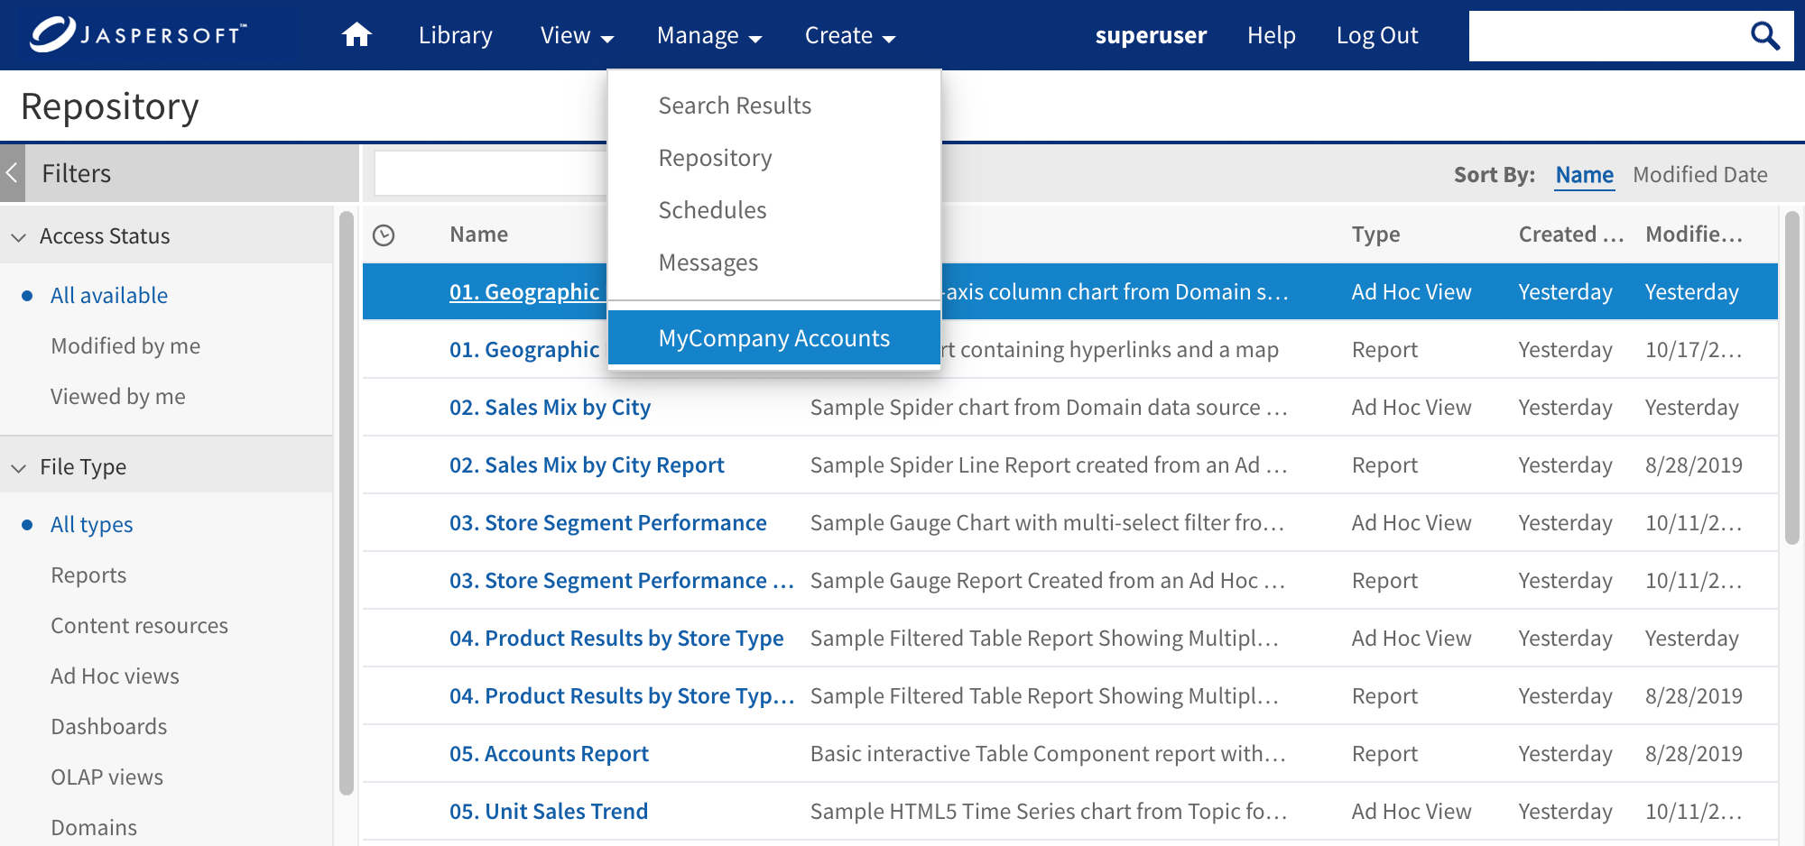Click the Jaspersoft logo

pyautogui.click(x=137, y=34)
